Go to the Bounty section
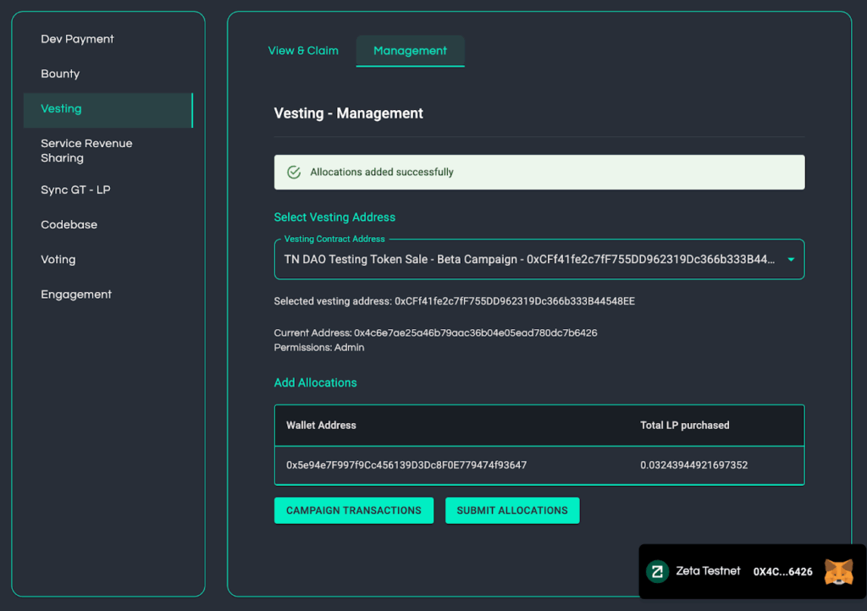Screen dimensions: 867x611 pyautogui.click(x=60, y=74)
